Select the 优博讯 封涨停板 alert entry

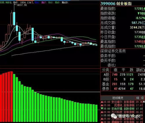point(122,105)
